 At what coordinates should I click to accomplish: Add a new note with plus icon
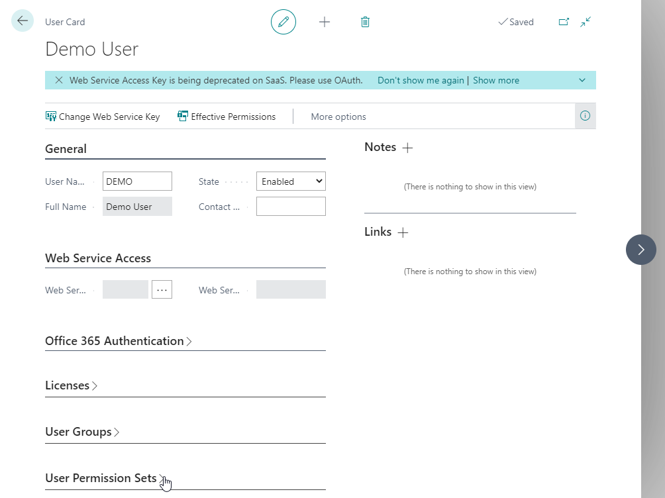click(408, 148)
